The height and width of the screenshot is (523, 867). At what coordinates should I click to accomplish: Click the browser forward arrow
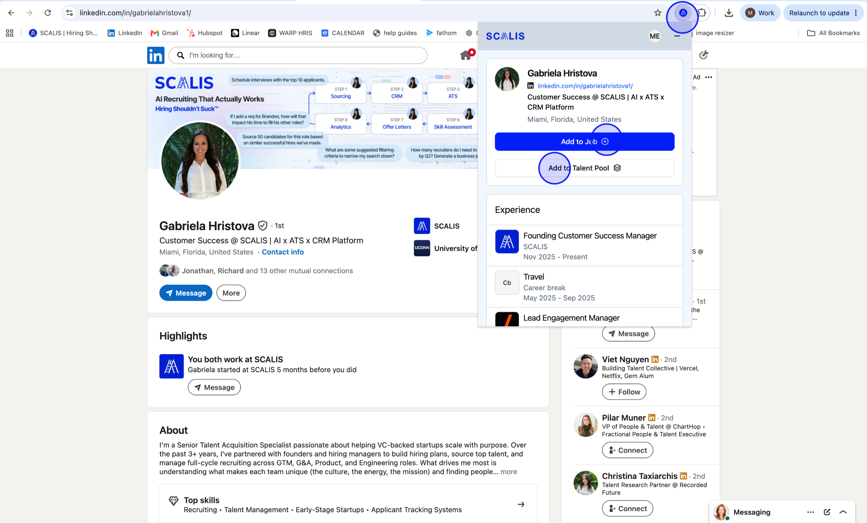pyautogui.click(x=29, y=13)
